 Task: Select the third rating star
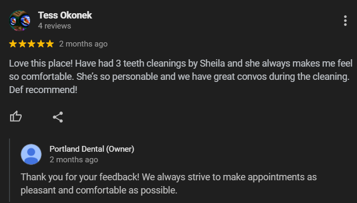pyautogui.click(x=31, y=44)
